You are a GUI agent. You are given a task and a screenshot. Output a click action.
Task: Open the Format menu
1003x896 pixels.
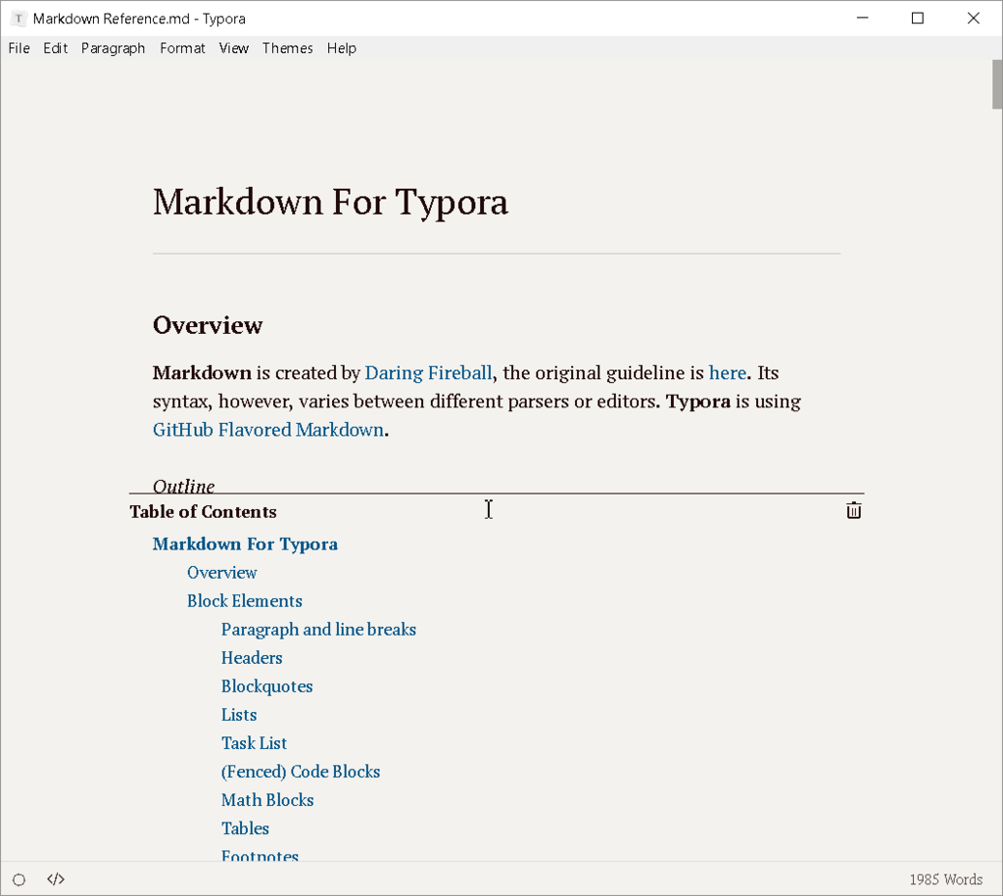tap(182, 48)
